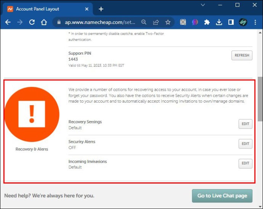Show browser downloads
Screen dimensions: 263x209
tap(219, 22)
